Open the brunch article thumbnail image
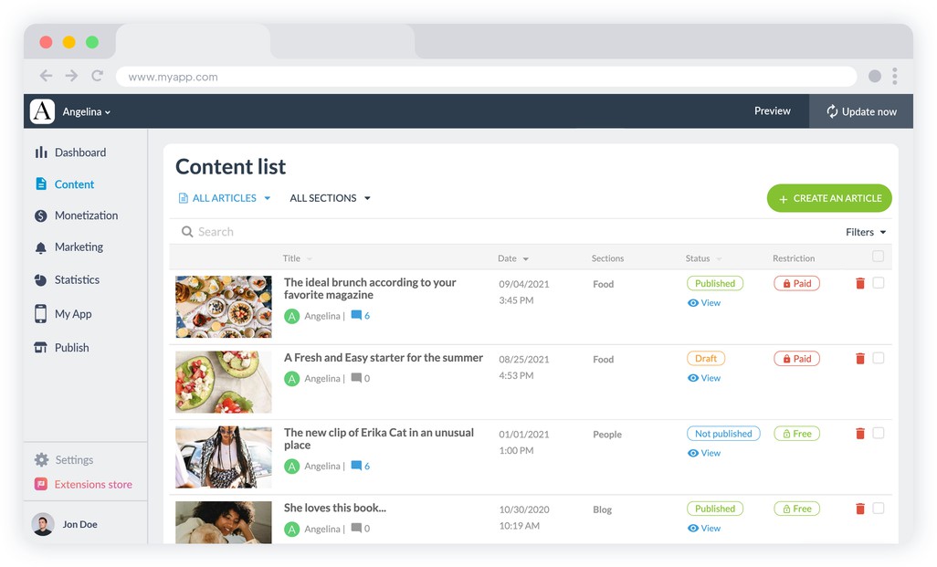Viewport: 937px width, 567px height. pyautogui.click(x=224, y=307)
